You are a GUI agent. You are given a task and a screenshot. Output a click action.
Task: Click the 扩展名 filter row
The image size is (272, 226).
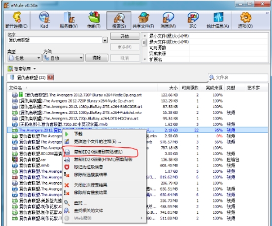[x=208, y=60]
